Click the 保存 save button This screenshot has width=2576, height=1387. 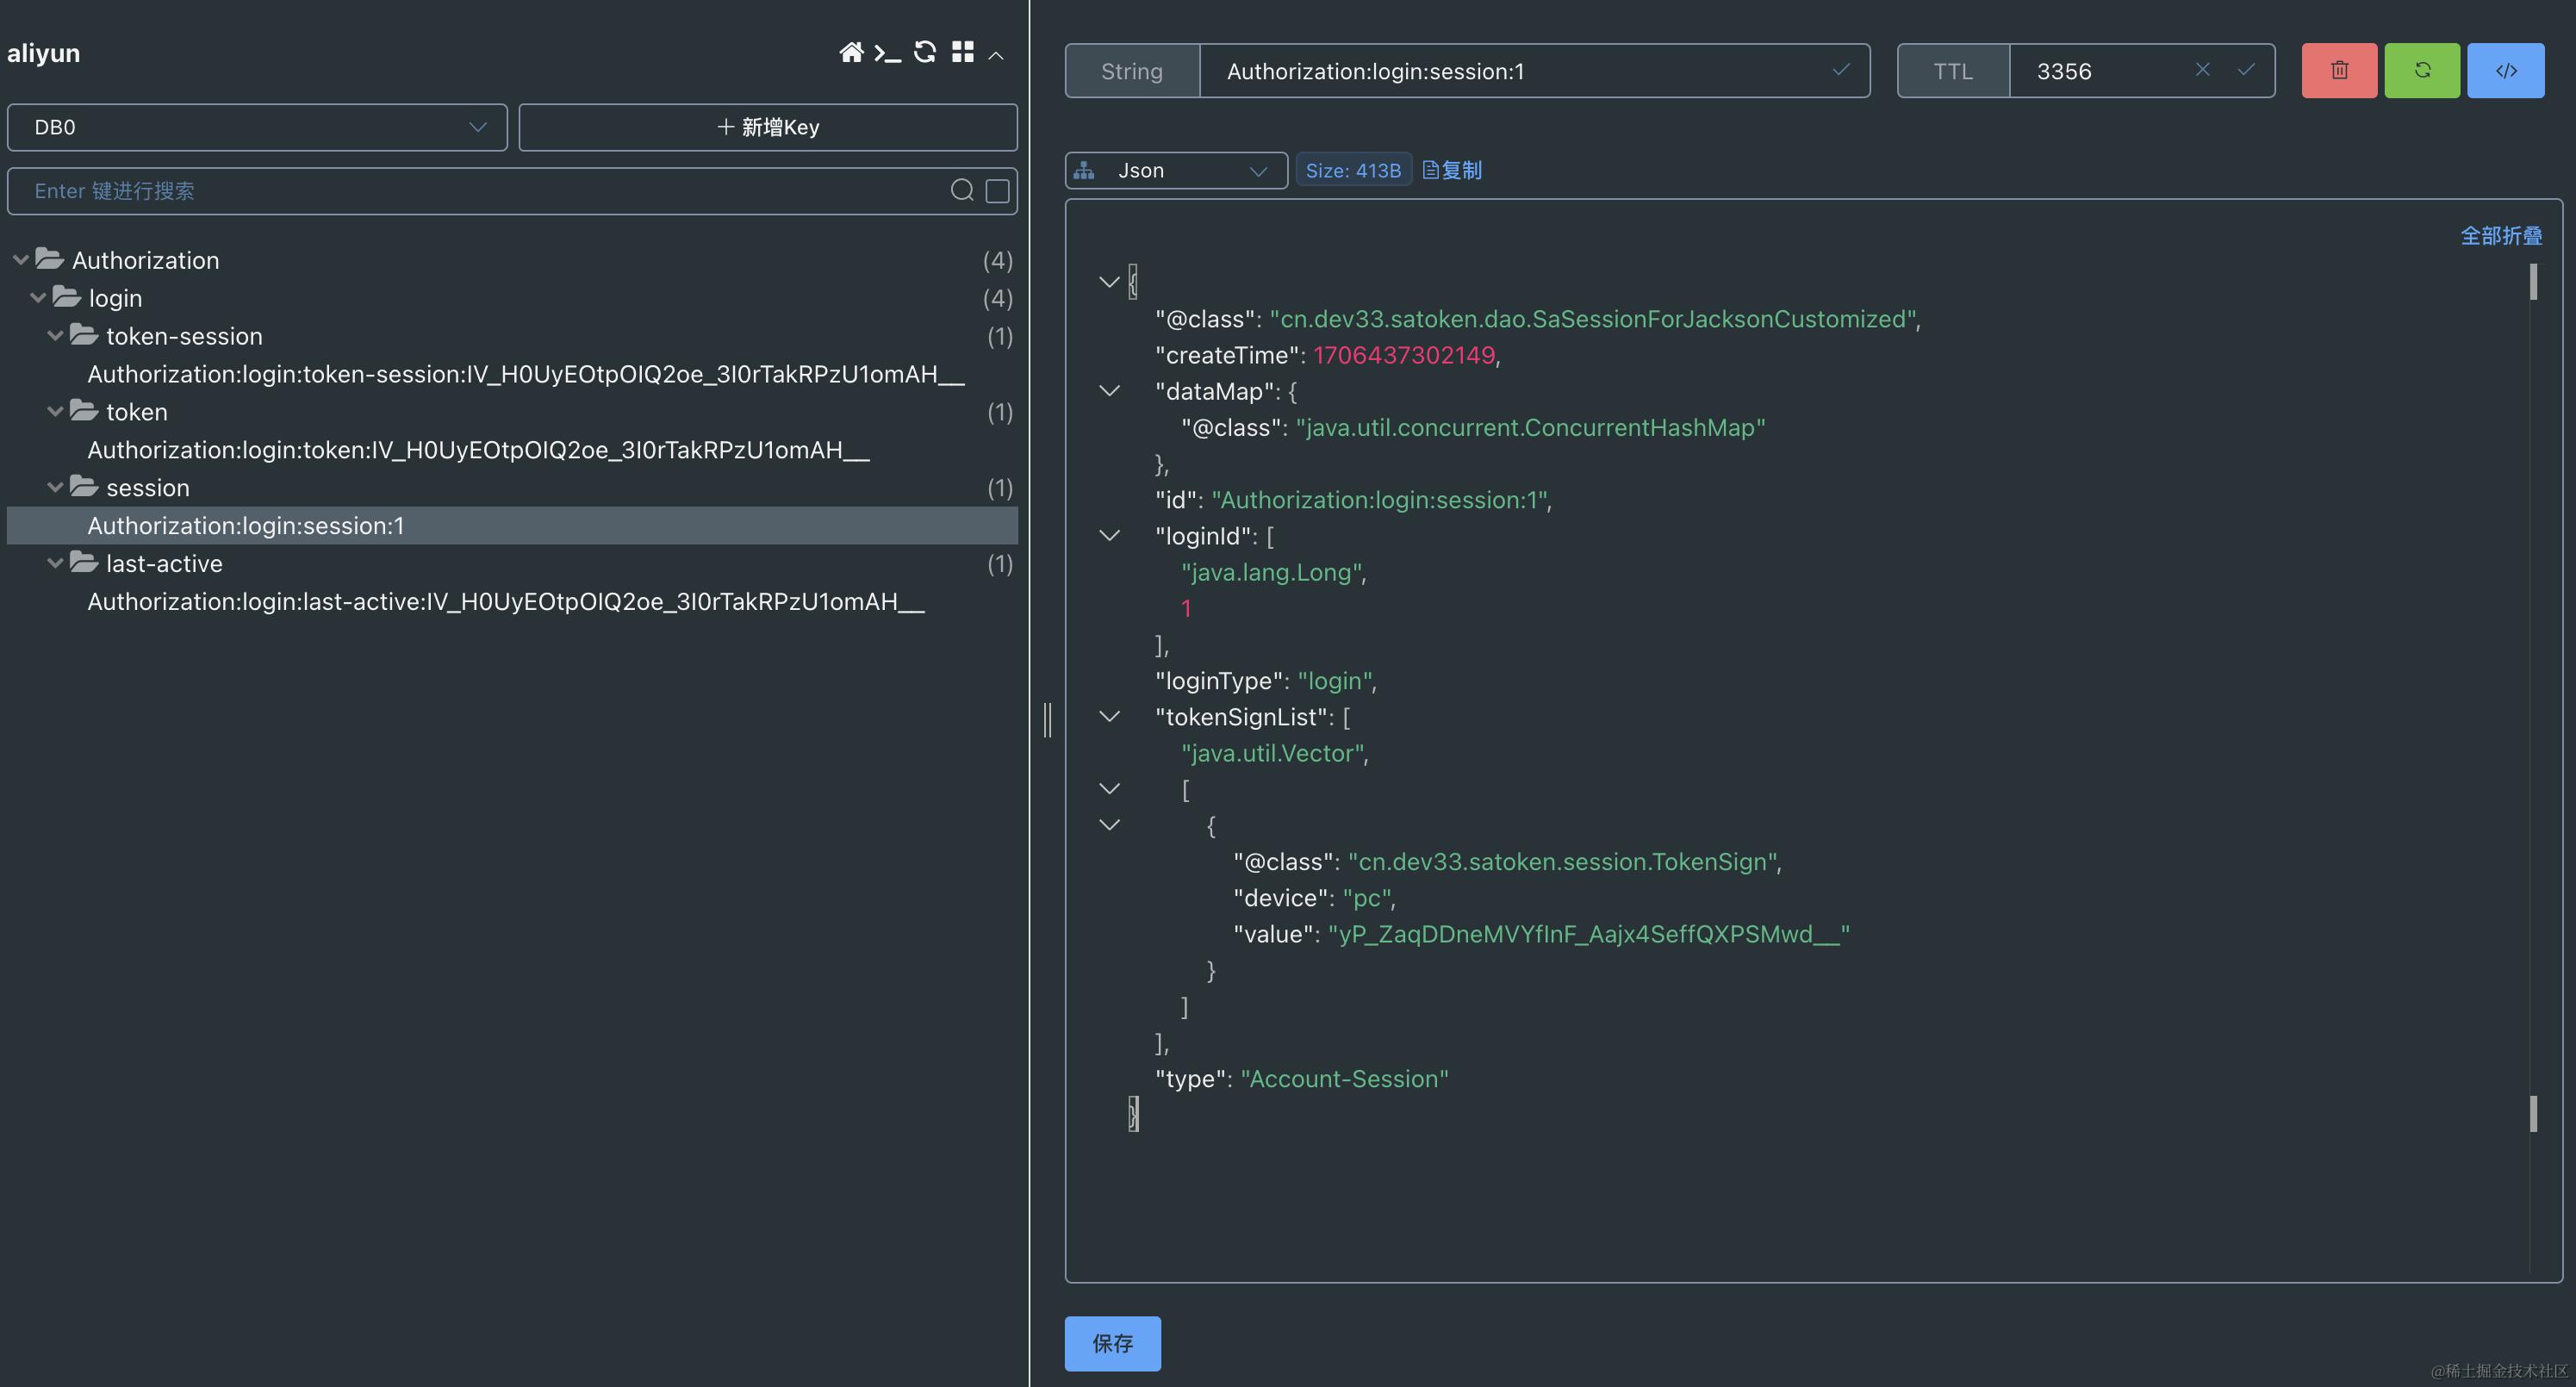click(1112, 1344)
